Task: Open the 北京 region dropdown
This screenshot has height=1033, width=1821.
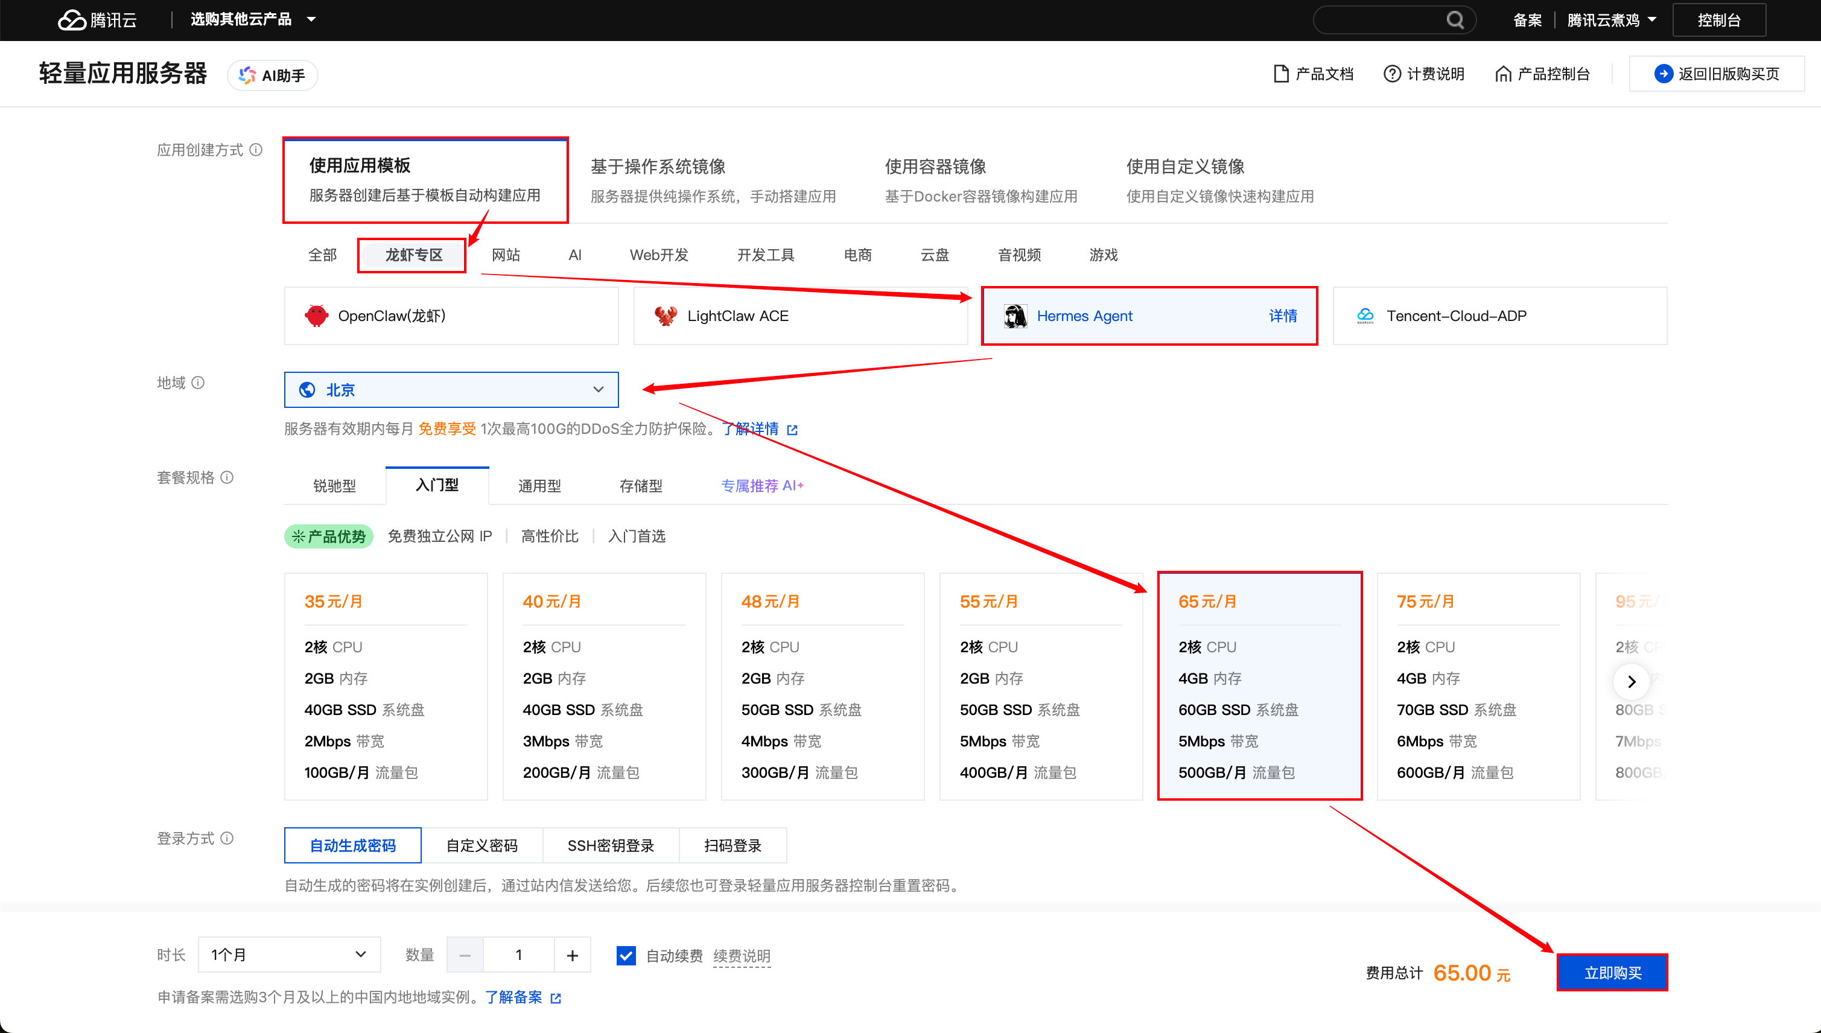Action: [x=451, y=390]
